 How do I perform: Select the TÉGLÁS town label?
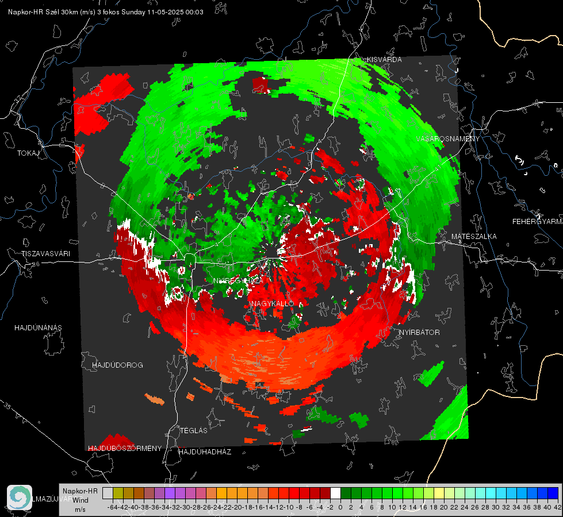click(x=194, y=430)
